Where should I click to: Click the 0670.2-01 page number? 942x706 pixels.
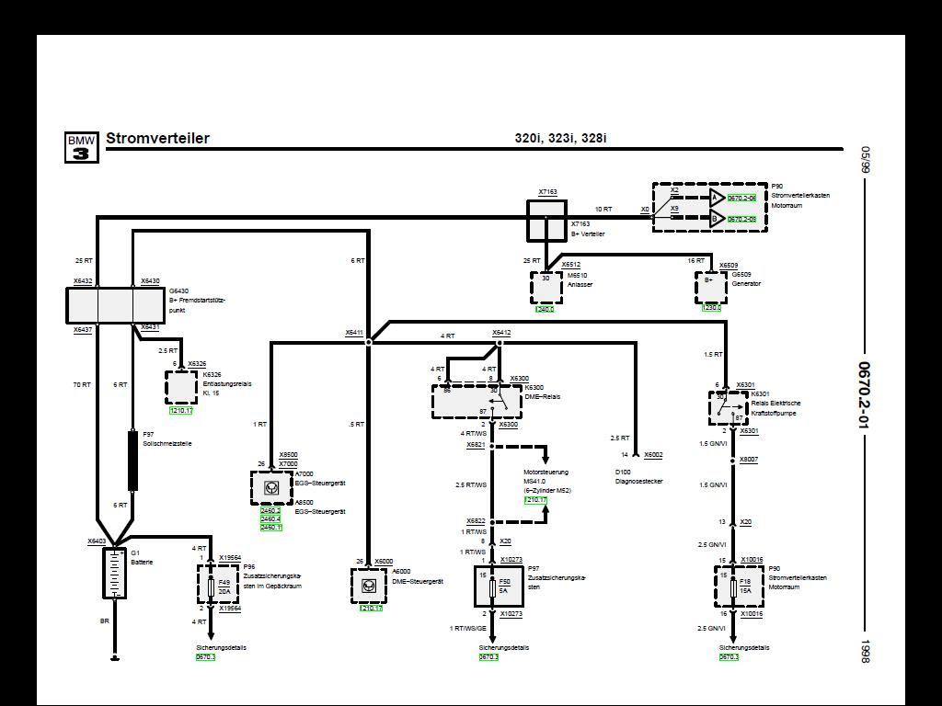(x=864, y=395)
